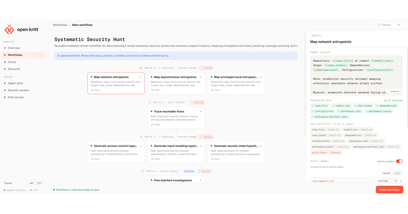This screenshot has height=214, width=408.
Task: Add a sibling at depth 0
Action: [x=206, y=68]
